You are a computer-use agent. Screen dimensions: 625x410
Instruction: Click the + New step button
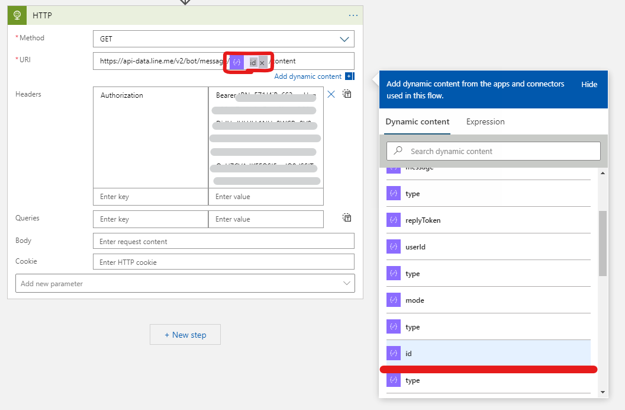click(185, 335)
